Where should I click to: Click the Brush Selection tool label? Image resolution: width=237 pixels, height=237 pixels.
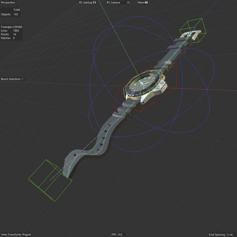click(10, 79)
